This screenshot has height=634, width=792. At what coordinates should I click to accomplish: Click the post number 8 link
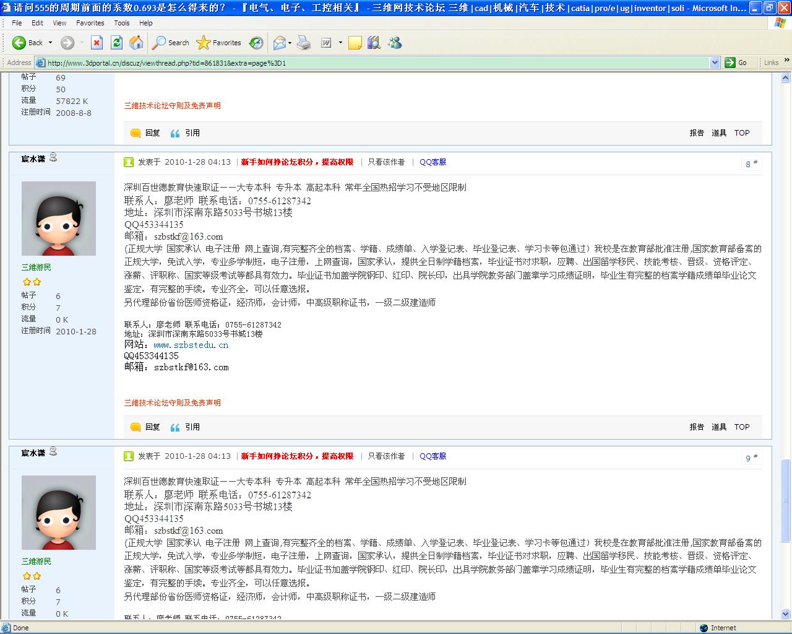tap(751, 164)
